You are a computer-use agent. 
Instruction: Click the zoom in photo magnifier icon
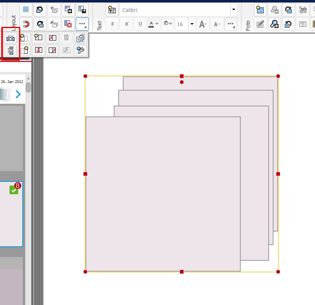point(274,24)
